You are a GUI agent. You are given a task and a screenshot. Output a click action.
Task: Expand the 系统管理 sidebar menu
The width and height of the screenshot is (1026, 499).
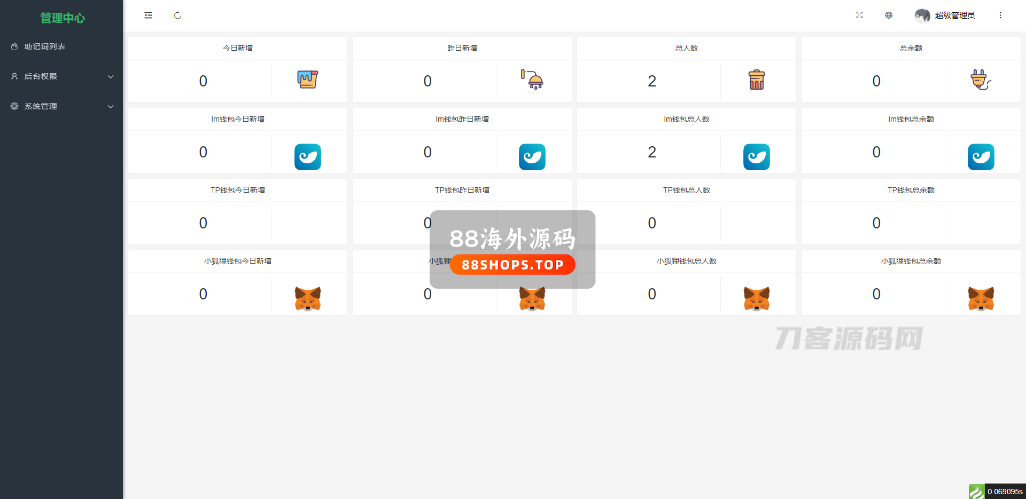61,106
